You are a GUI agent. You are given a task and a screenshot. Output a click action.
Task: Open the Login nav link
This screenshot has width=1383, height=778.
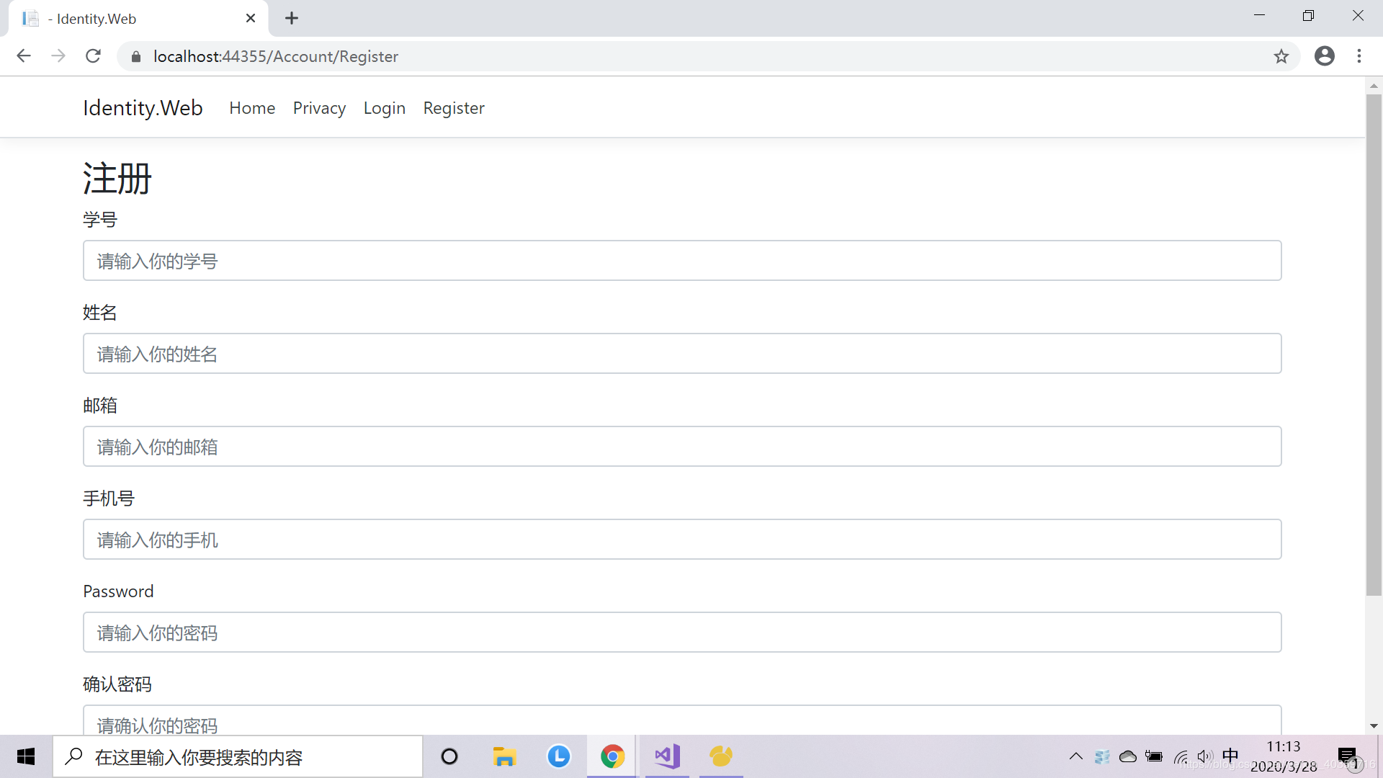click(384, 108)
